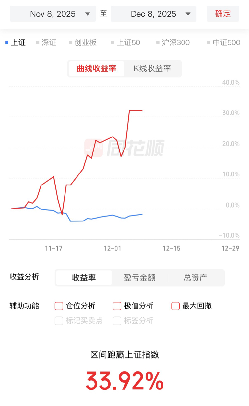The image size is (249, 406).
Task: Open the start date Nov 8, 2025 dropdown
Action: pyautogui.click(x=53, y=14)
